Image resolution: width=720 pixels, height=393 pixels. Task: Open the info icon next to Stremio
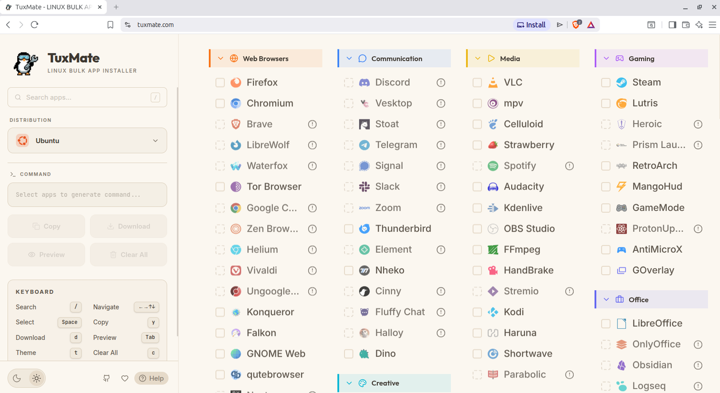click(570, 291)
